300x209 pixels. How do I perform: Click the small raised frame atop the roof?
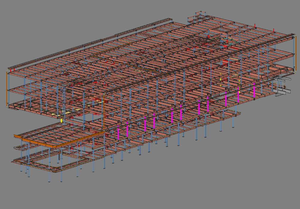tap(198, 16)
